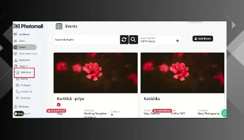Image resolution: width=244 pixels, height=140 pixels.
Task: Click the refresh search button
Action: pos(124,40)
